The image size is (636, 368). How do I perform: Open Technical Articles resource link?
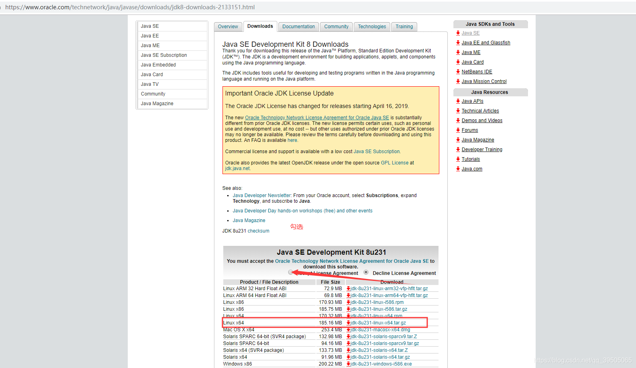point(480,111)
